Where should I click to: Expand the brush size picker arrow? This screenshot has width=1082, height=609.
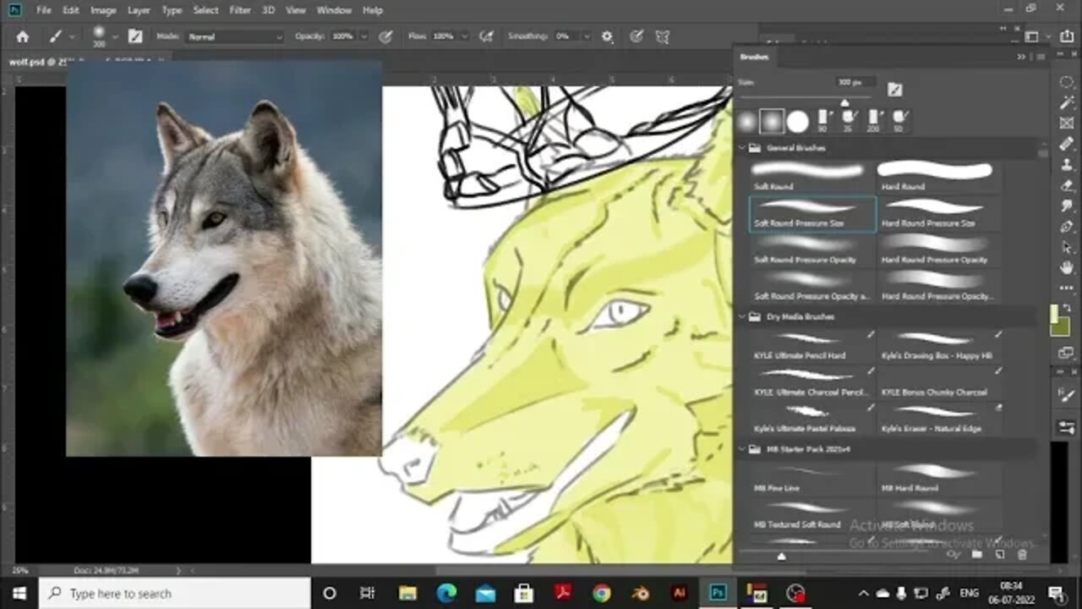pos(115,36)
